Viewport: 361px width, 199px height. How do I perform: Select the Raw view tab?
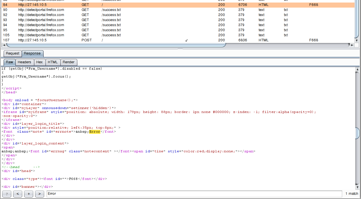point(9,62)
